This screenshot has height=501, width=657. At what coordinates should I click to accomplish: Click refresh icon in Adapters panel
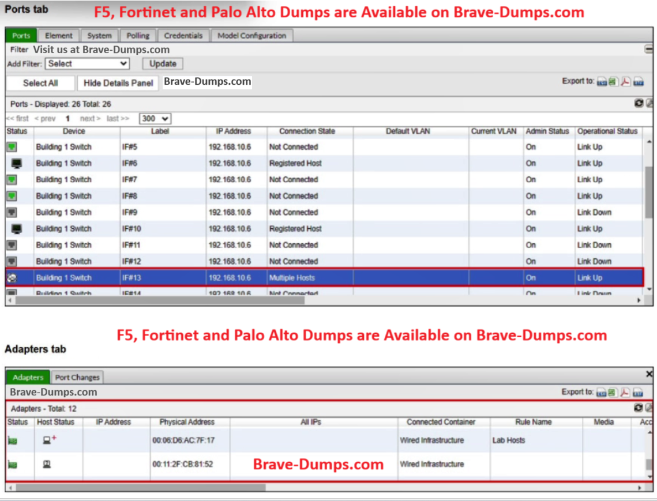coord(638,408)
